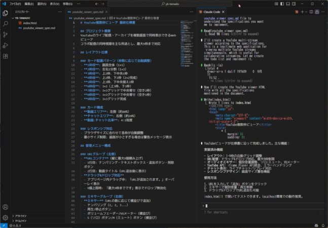Open index.html in the explorer
Screen dimensions: 328x228
point(30,23)
